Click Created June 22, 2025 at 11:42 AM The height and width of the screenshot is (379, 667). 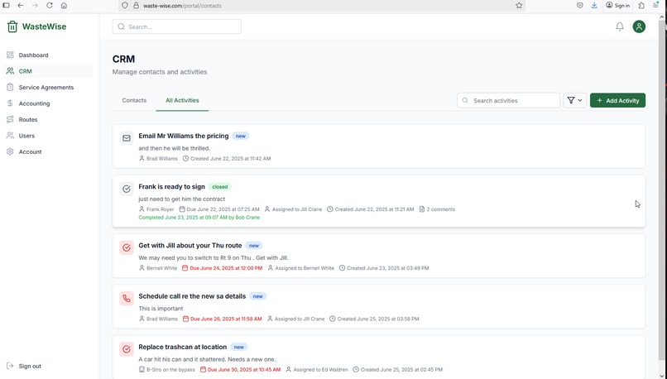point(231,159)
